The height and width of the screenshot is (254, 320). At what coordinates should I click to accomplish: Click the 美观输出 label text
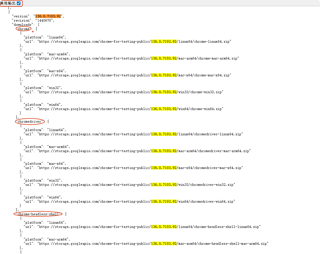coord(8,3)
